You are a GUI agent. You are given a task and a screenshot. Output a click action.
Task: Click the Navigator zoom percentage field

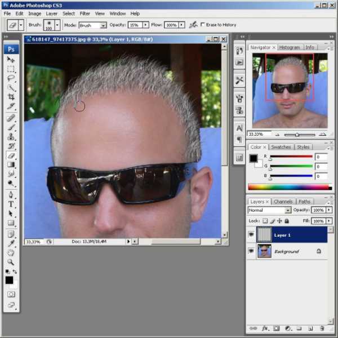(259, 134)
